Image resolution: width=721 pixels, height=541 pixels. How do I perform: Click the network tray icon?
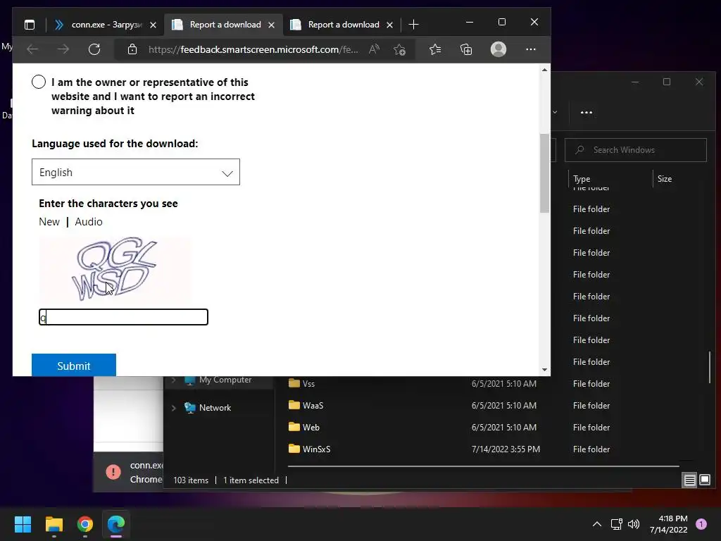click(x=616, y=524)
